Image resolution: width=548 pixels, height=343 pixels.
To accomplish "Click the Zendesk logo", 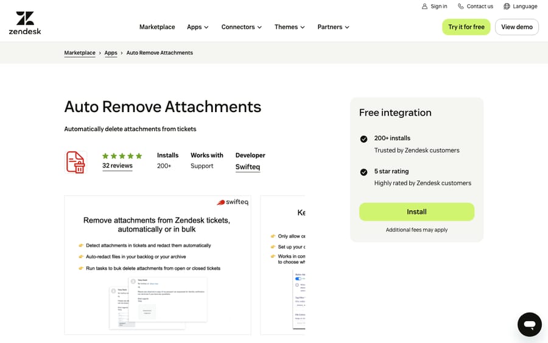I will 25,23.
